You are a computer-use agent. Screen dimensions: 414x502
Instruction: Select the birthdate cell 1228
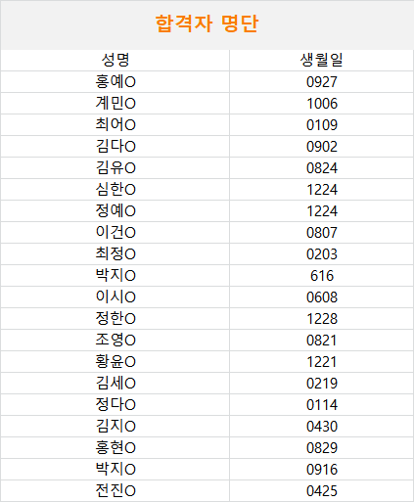pos(322,318)
